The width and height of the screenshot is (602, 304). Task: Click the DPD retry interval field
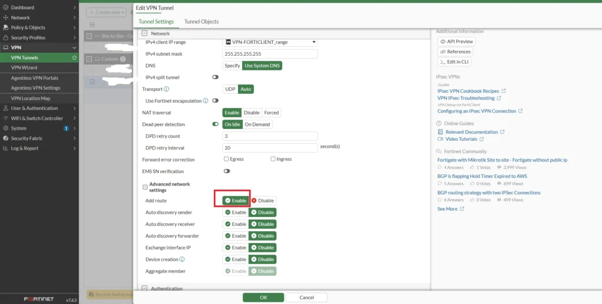tap(270, 147)
